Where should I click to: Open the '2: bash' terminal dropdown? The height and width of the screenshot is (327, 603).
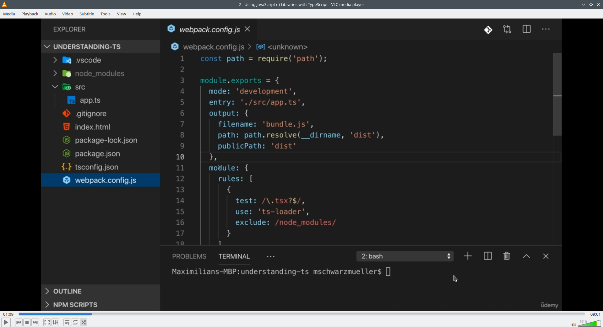click(x=405, y=256)
